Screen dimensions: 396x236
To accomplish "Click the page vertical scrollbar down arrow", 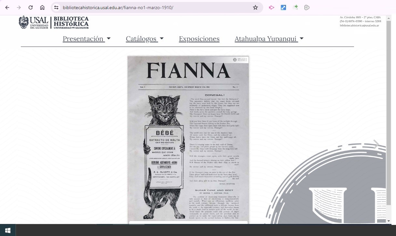I will (389, 221).
